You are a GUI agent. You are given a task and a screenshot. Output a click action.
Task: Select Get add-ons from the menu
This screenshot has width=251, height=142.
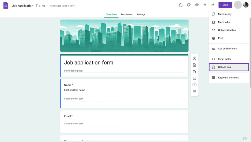(x=224, y=67)
